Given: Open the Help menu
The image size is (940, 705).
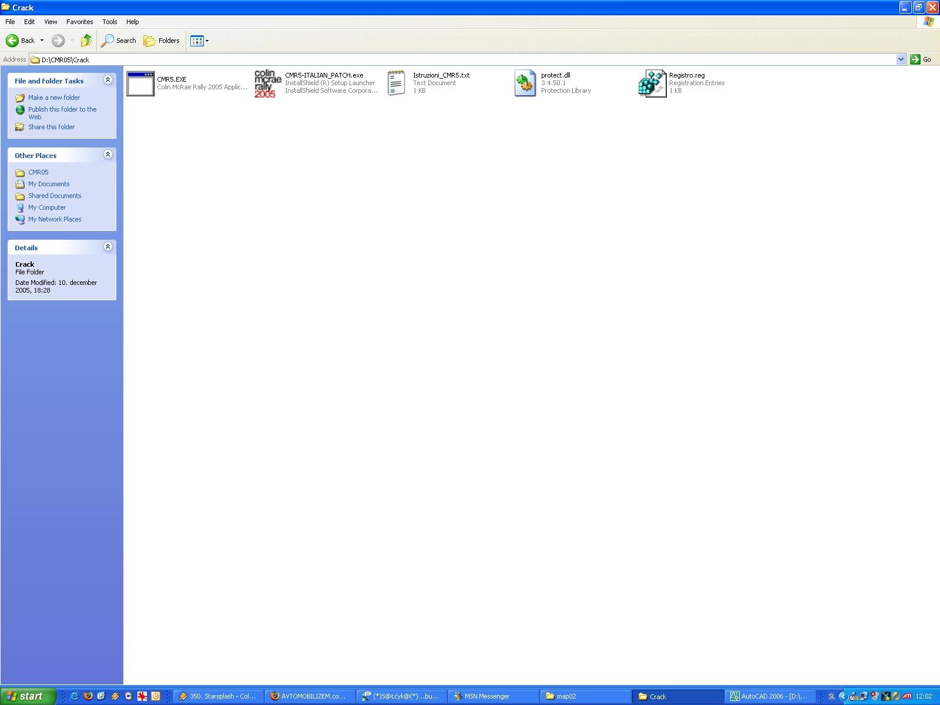Looking at the screenshot, I should pyautogui.click(x=133, y=22).
